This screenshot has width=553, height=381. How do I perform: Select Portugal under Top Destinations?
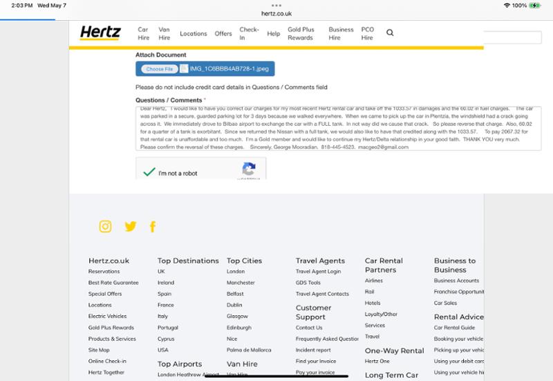167,327
